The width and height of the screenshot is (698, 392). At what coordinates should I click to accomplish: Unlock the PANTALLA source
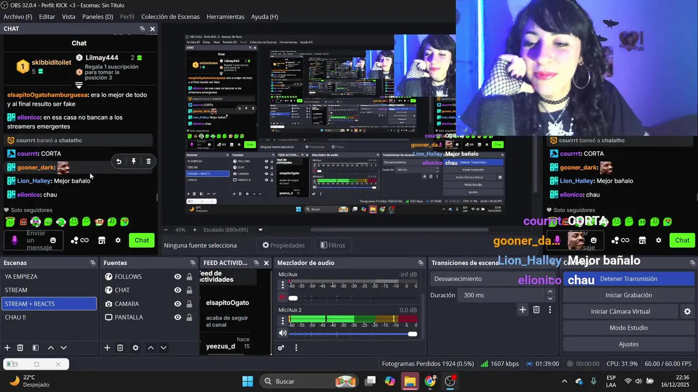click(x=189, y=317)
